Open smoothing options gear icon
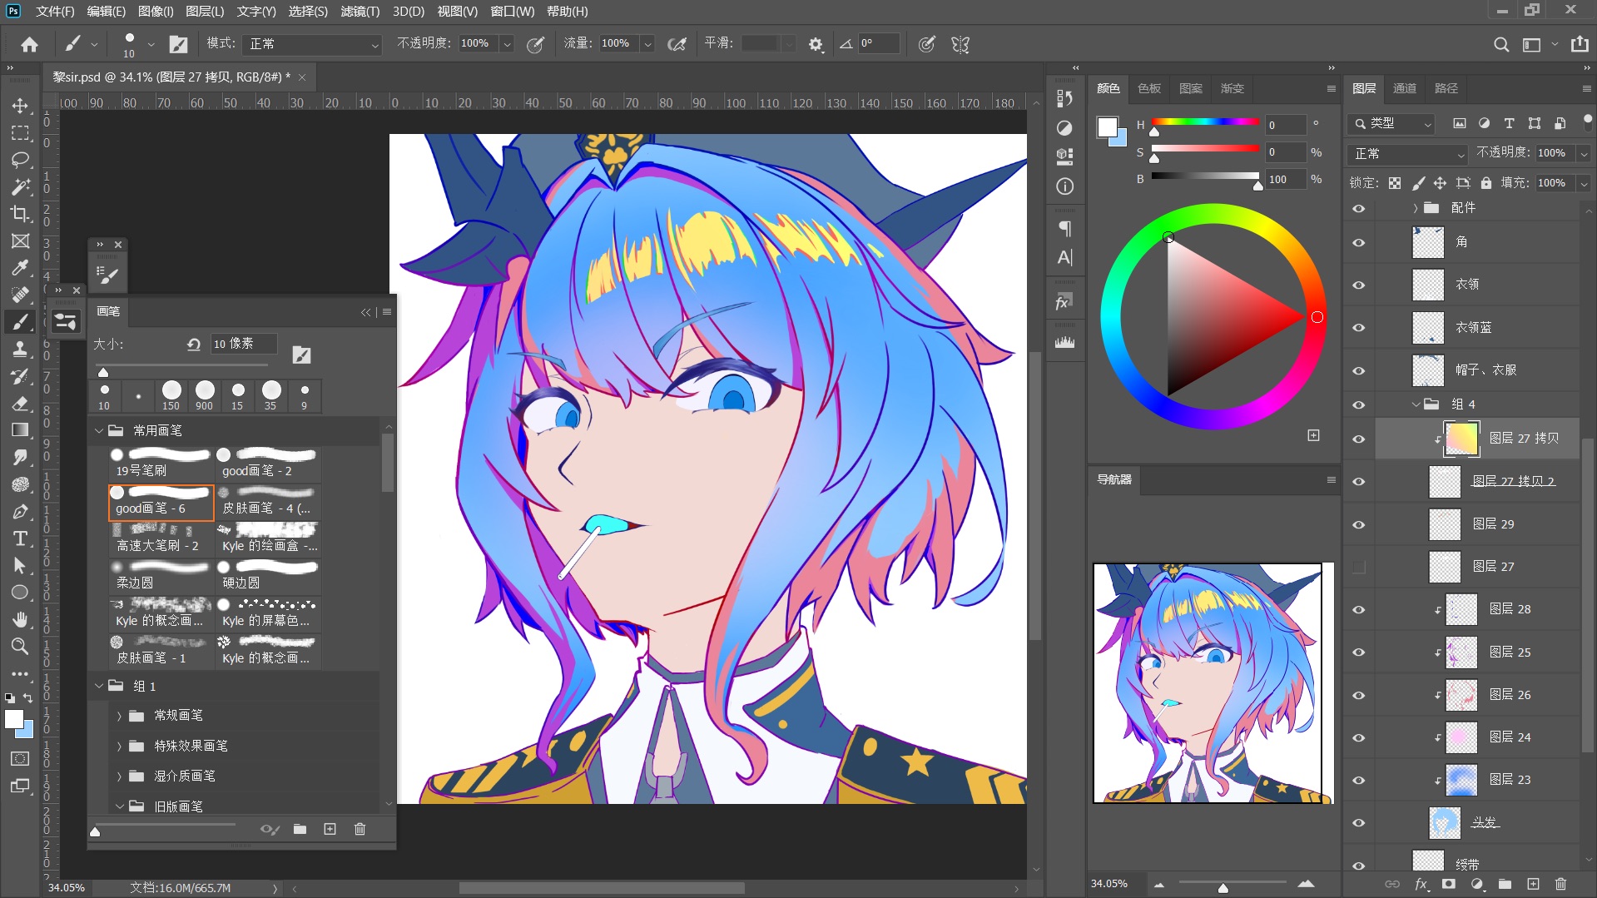This screenshot has width=1597, height=898. click(x=816, y=44)
